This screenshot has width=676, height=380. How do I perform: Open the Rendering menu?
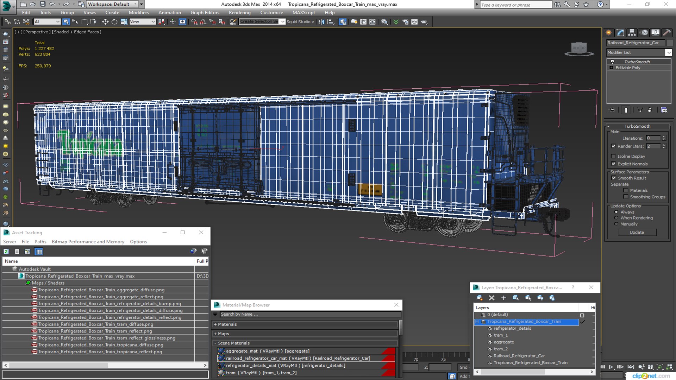point(240,13)
